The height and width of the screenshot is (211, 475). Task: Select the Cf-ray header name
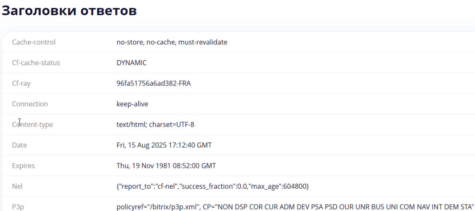(x=21, y=83)
